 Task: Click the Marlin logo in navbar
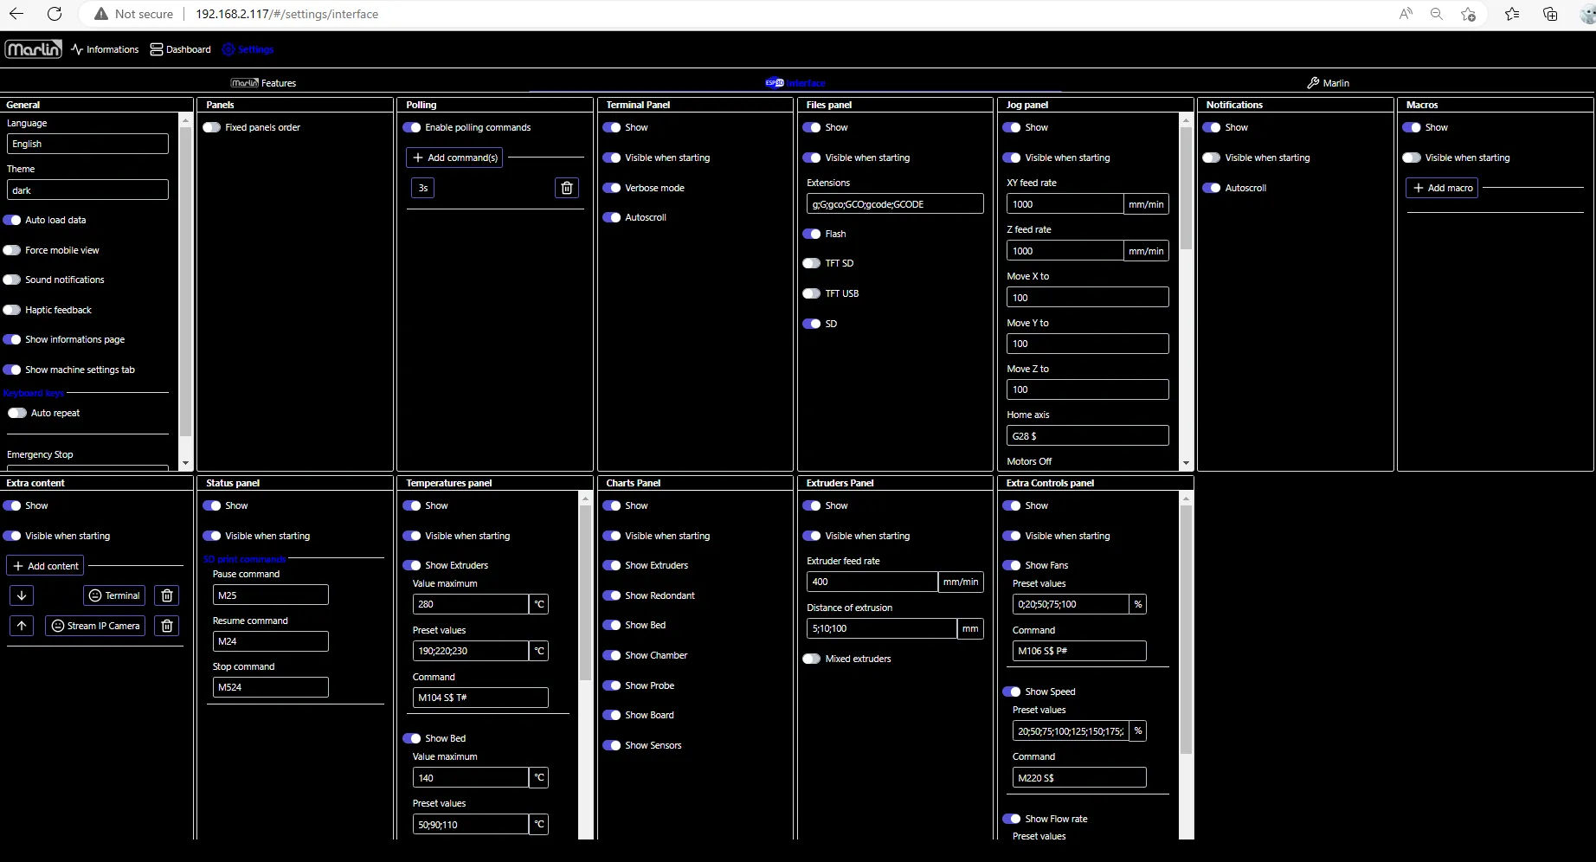[33, 49]
